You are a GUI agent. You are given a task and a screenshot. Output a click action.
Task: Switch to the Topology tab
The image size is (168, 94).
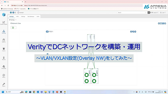tap(12, 16)
